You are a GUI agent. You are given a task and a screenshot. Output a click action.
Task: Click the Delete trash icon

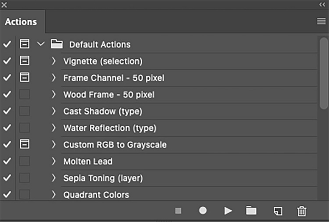click(302, 211)
